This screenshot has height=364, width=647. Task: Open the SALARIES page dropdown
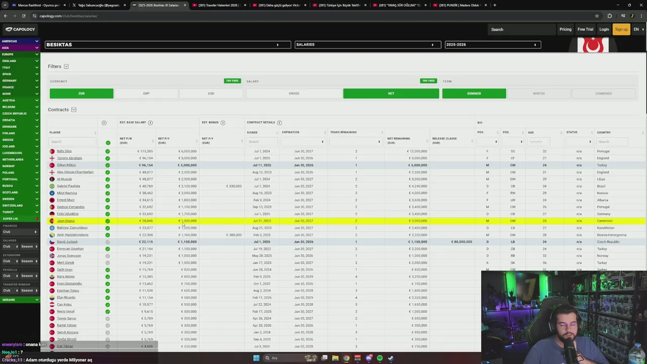(x=367, y=44)
